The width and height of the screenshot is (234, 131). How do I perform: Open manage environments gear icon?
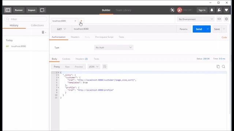226,19
